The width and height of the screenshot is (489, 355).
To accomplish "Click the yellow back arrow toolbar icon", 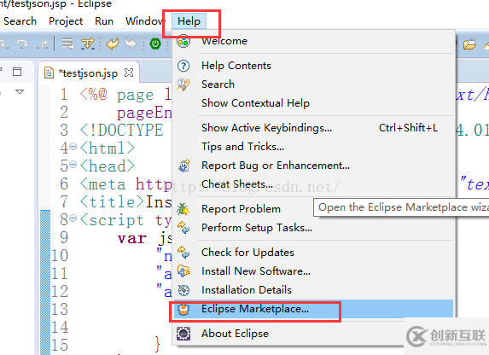I will point(112,44).
